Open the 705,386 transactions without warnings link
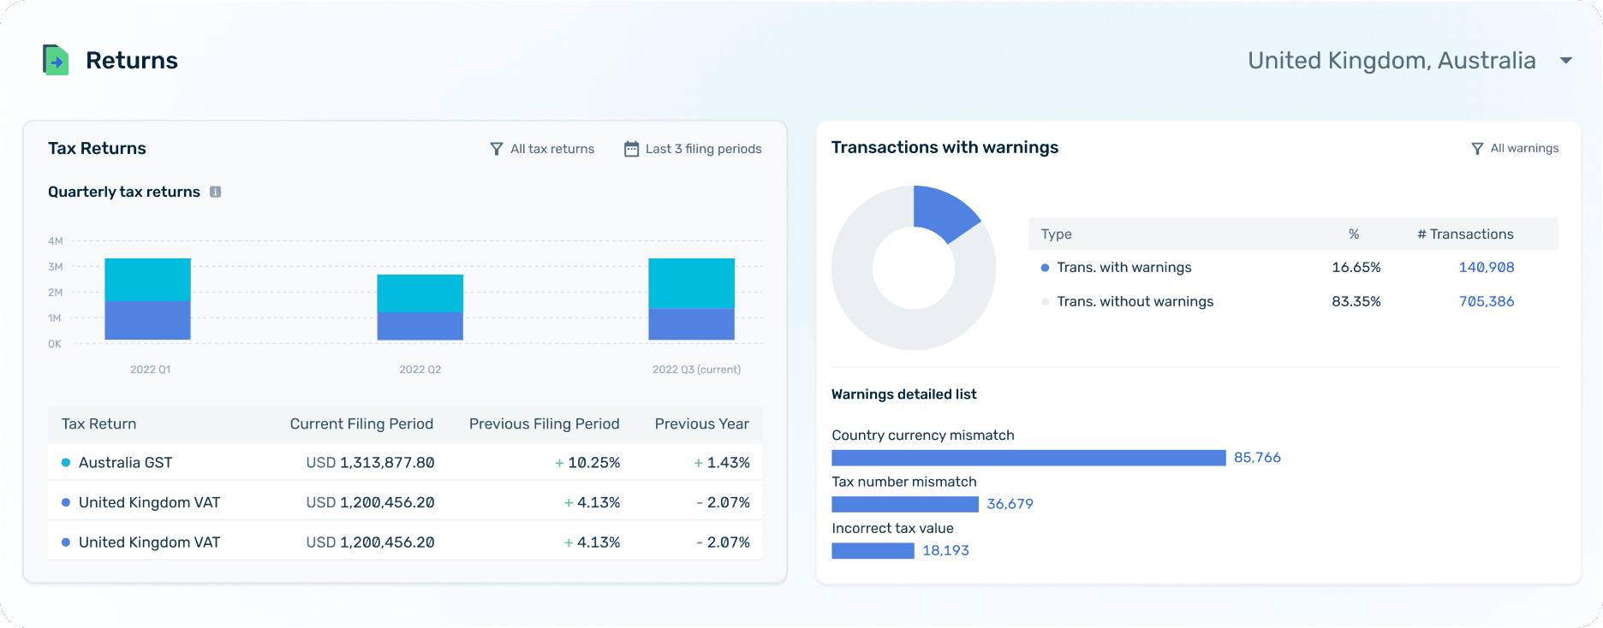 click(x=1487, y=302)
